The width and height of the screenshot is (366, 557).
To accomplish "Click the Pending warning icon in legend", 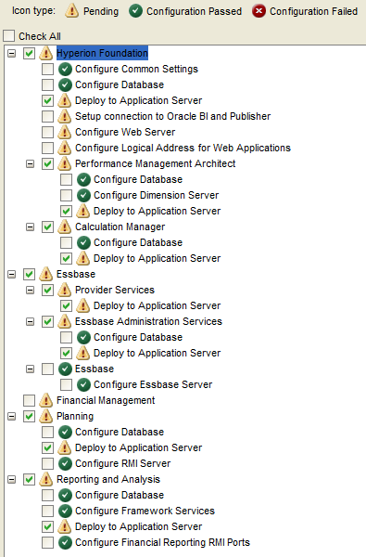I will [x=71, y=11].
